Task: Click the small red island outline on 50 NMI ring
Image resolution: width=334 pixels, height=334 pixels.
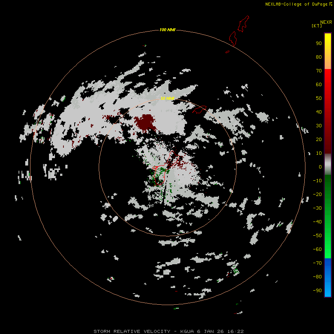Action: tap(199, 109)
